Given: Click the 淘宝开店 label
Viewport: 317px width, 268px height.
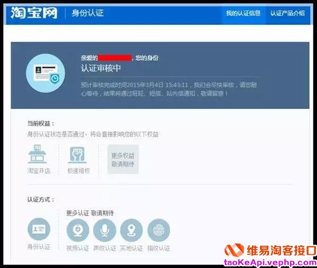Looking at the screenshot, I should (x=39, y=171).
